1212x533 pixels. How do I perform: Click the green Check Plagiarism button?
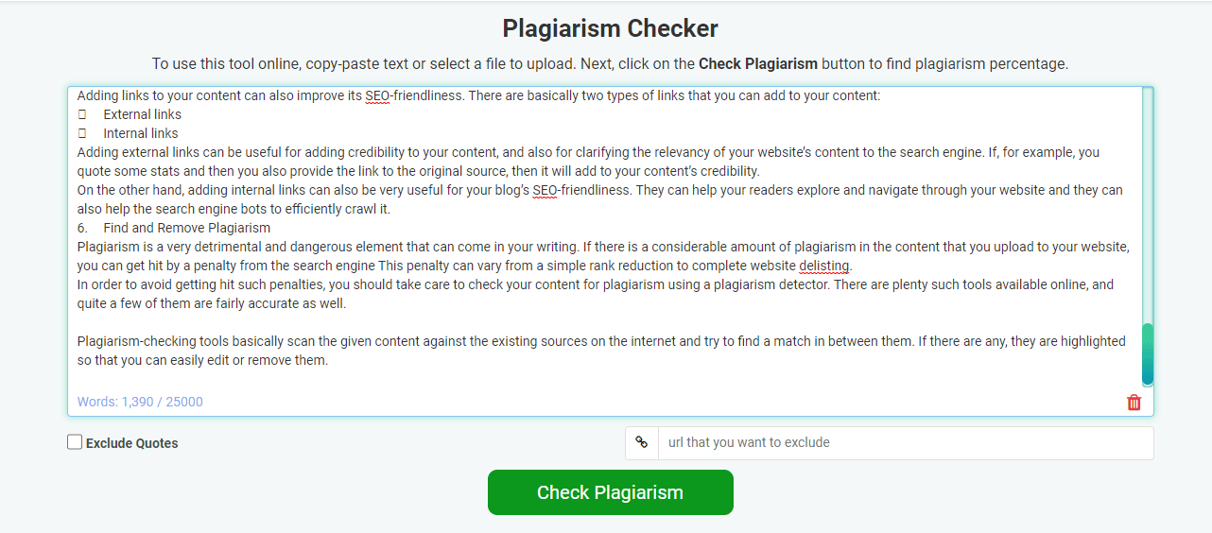(610, 492)
